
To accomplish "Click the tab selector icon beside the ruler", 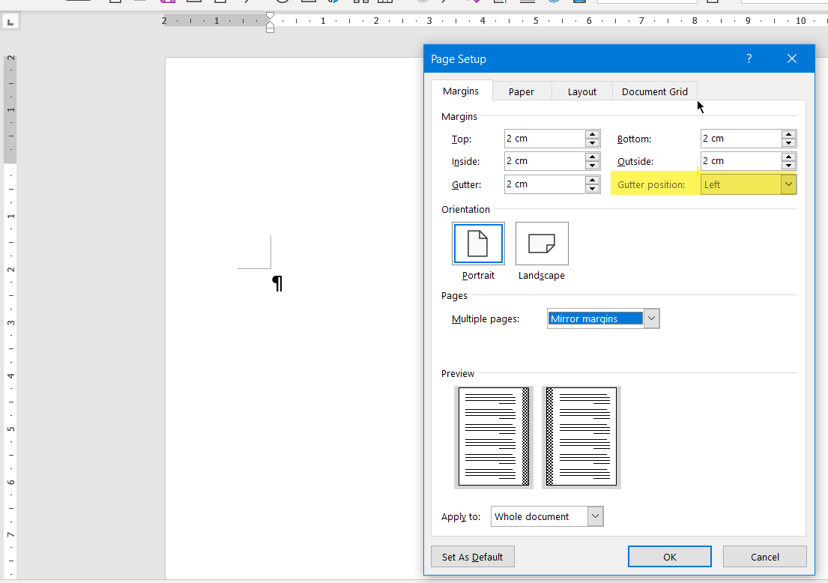I will click(10, 22).
